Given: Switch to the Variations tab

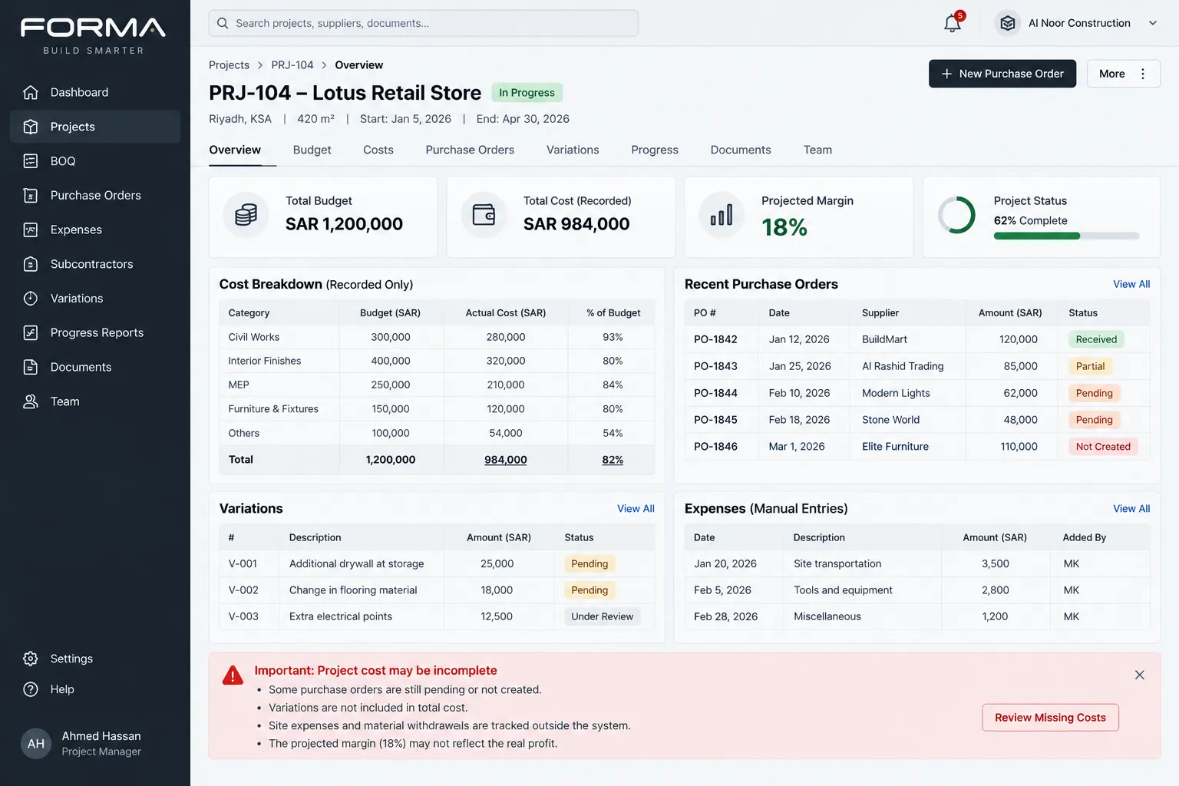Looking at the screenshot, I should 573,150.
